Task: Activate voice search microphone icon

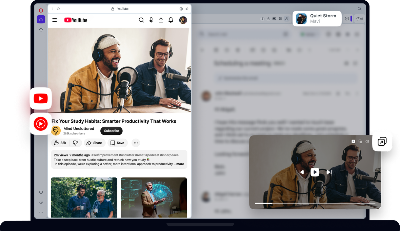Action: (x=151, y=20)
